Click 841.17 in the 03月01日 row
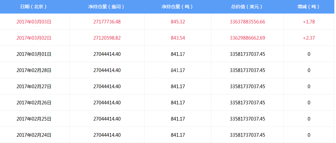Image resolution: width=336 pixels, height=143 pixels. [178, 54]
